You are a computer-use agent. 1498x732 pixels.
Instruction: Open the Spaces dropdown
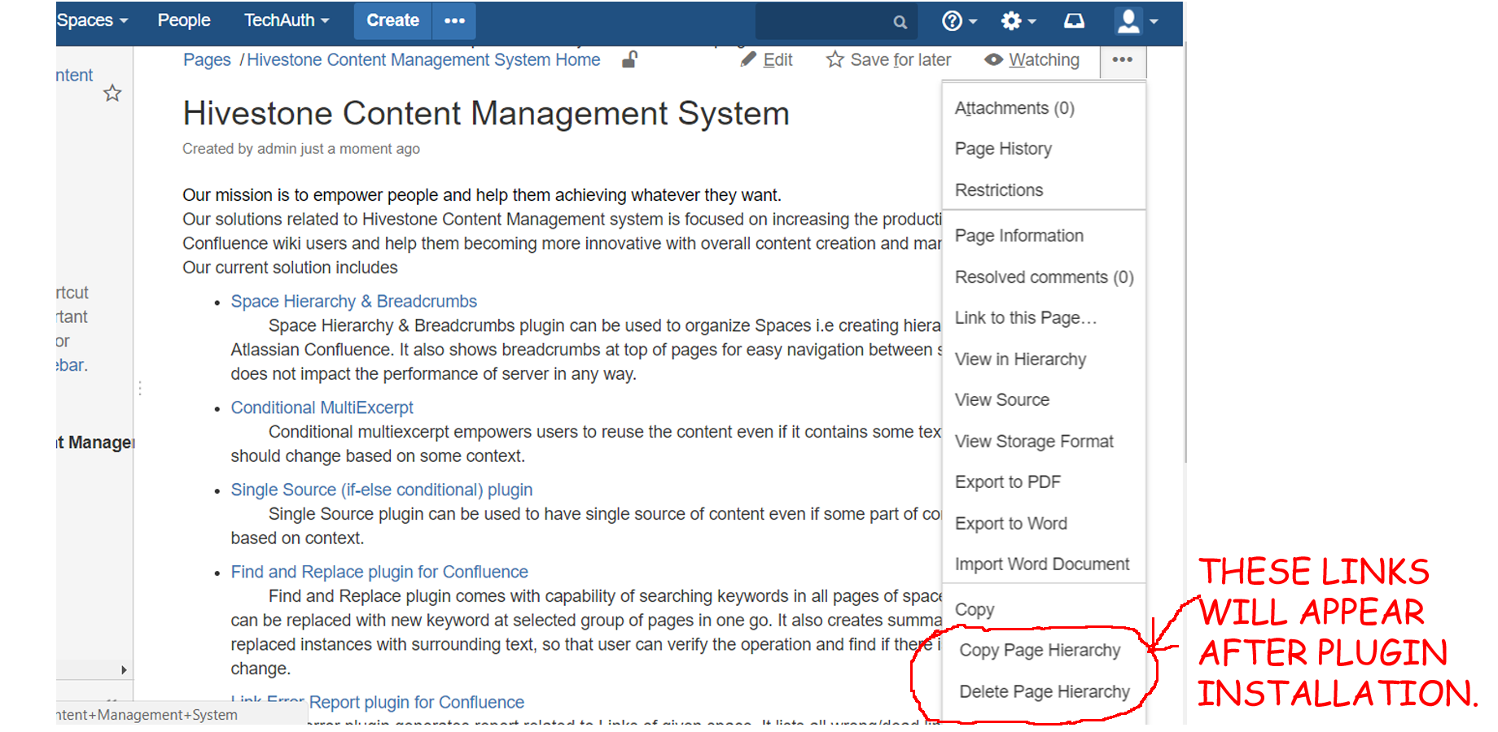point(92,20)
